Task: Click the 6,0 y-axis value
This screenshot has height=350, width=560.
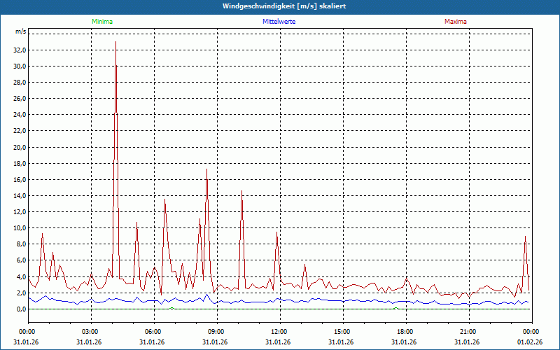Action: [22, 260]
